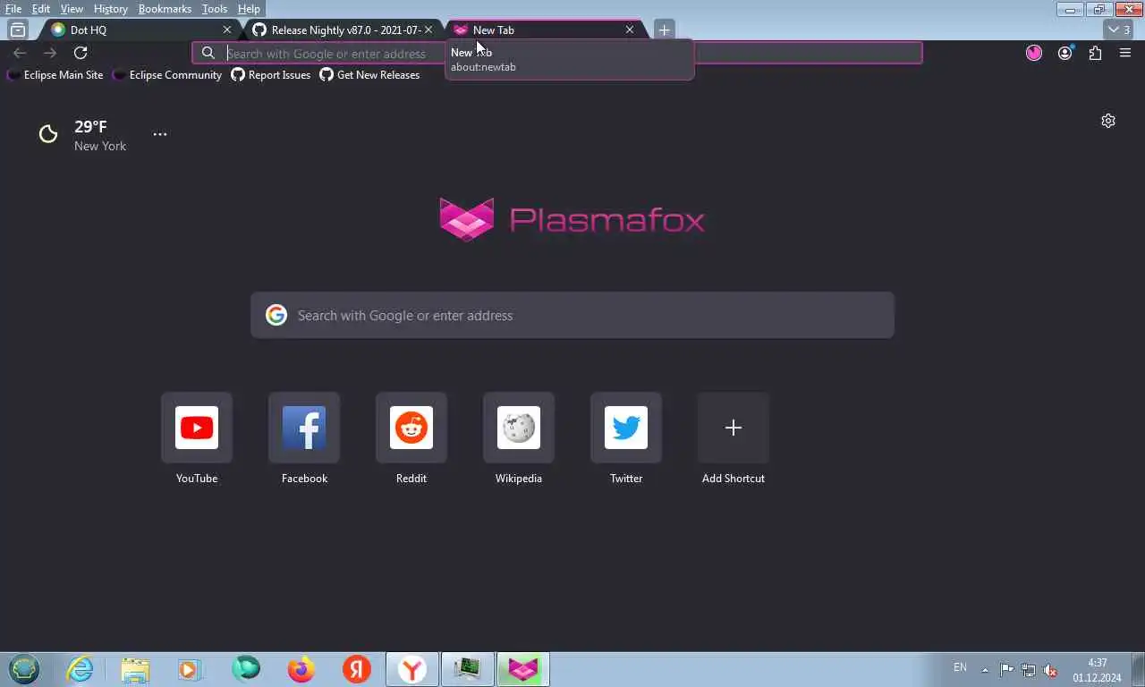Screen dimensions: 1145x687
Task: Click the Add Shortcut plus tile
Action: 734,428
